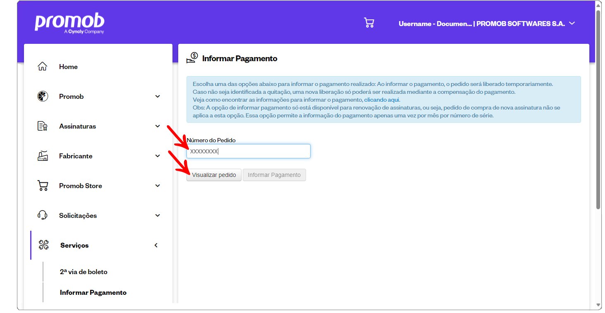Click the Fabricante factory icon

coord(43,156)
